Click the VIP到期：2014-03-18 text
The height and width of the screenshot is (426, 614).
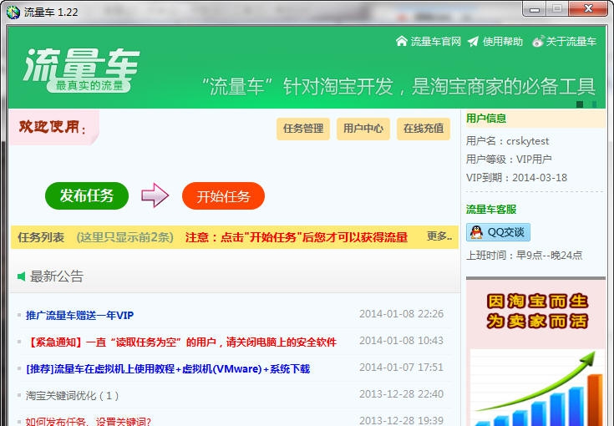pyautogui.click(x=516, y=178)
